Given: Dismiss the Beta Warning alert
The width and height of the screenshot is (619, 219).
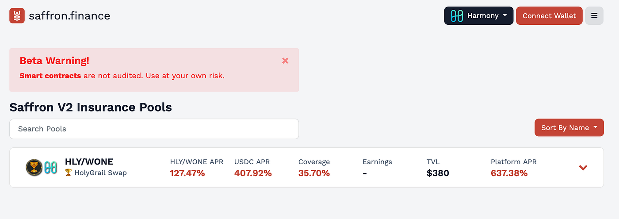Looking at the screenshot, I should pos(285,61).
